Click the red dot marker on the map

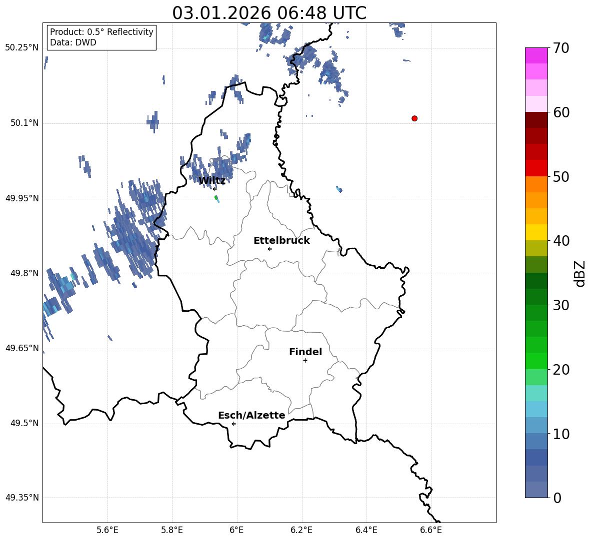414,118
